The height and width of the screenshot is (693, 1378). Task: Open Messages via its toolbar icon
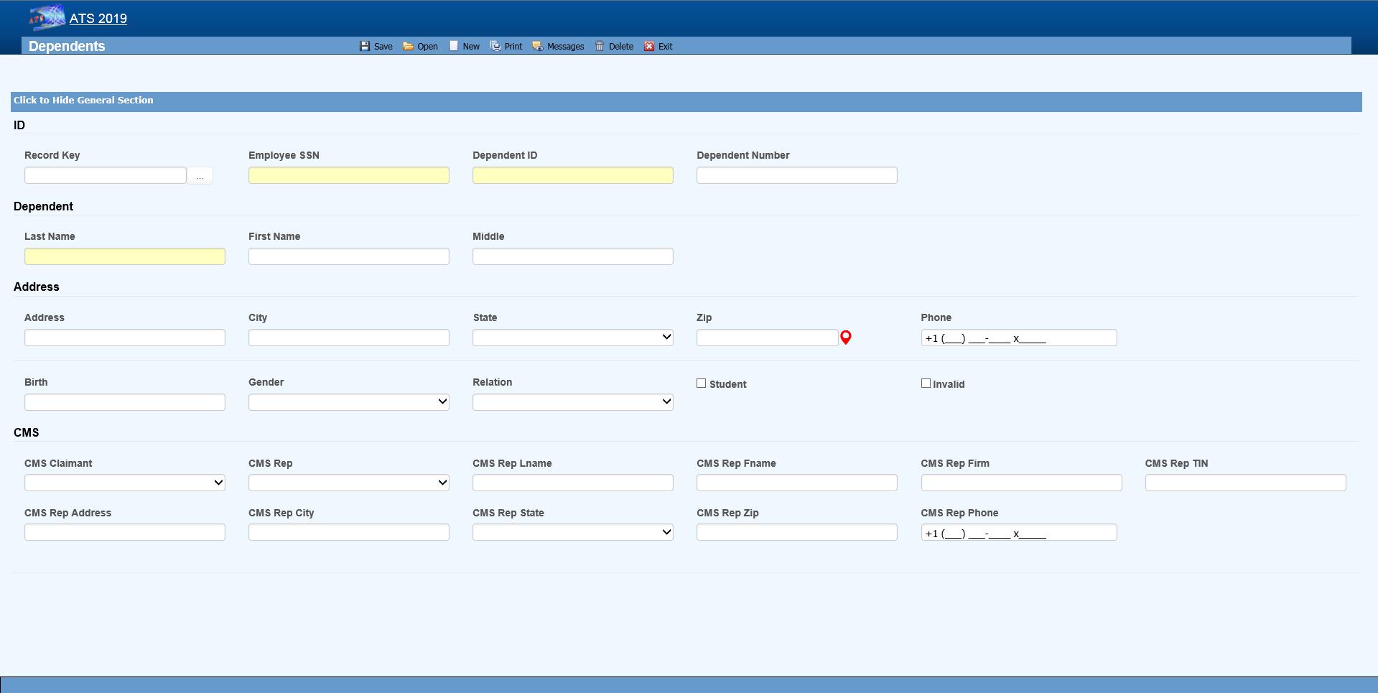click(x=537, y=46)
